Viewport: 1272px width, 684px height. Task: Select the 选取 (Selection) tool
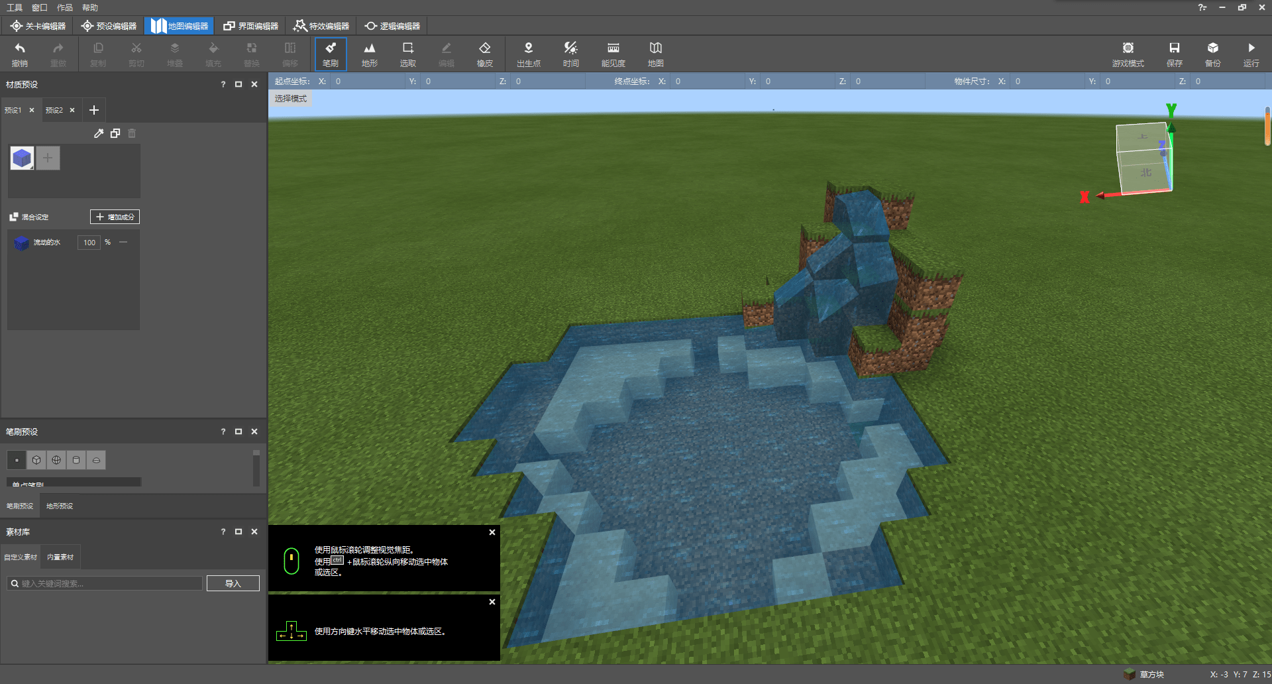[408, 54]
